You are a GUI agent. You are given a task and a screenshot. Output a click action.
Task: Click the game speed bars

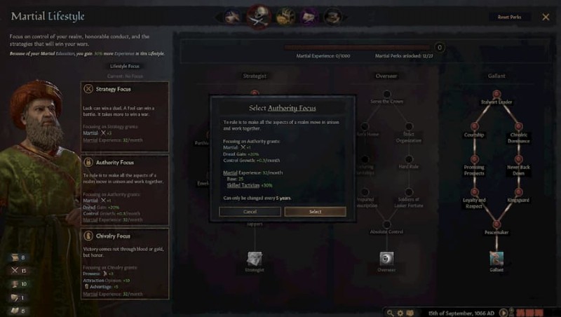(529, 313)
